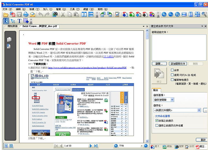
Task: Fit the page width with the horizontal arrow icon
Action: pos(184,14)
